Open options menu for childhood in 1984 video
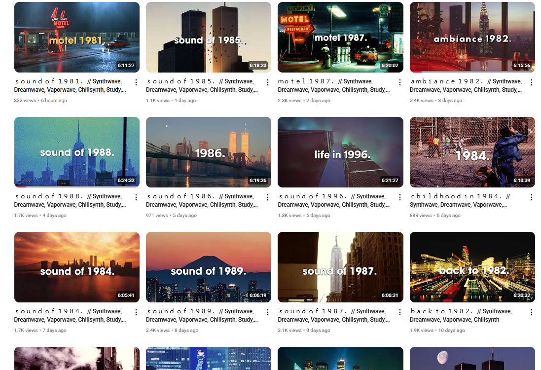The width and height of the screenshot is (541, 370). 531,197
